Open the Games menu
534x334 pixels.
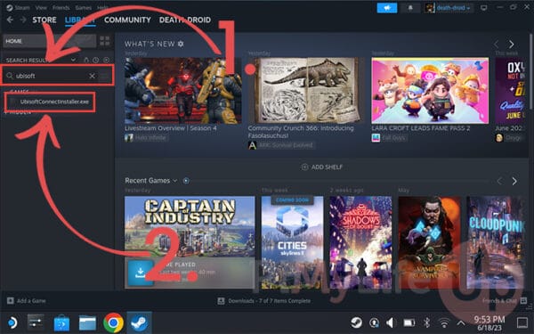(84, 7)
